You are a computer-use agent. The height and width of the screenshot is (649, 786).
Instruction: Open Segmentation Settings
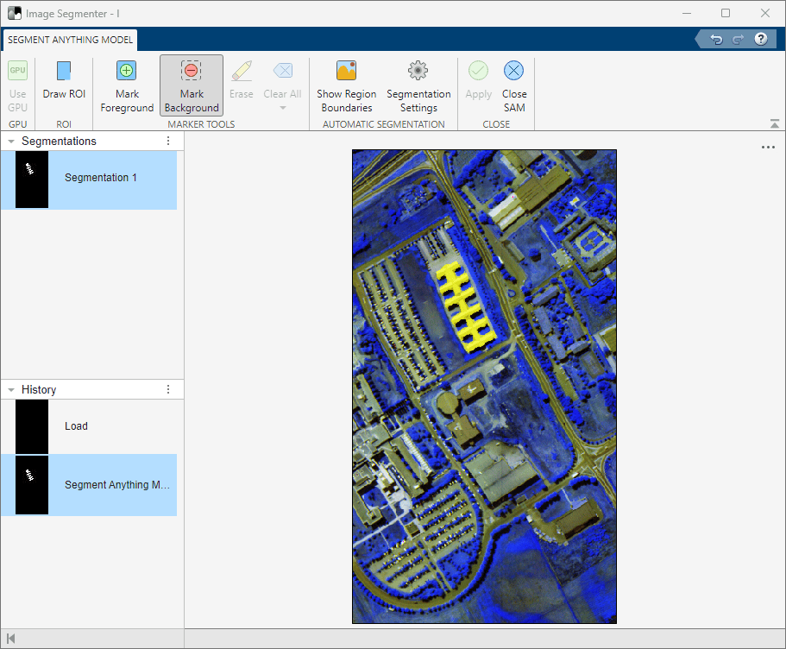418,85
